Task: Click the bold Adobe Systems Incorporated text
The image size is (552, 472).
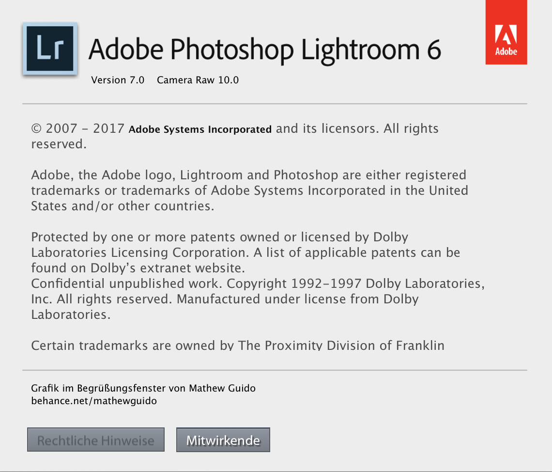Action: [200, 129]
